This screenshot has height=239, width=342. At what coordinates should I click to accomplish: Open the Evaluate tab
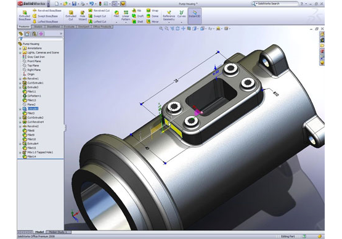pos(69,26)
